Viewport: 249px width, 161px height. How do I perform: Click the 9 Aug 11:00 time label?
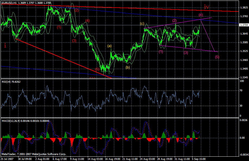[x=77, y=159]
